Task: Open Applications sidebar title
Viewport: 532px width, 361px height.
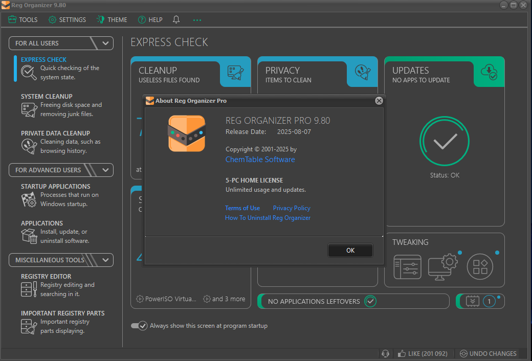Action: pyautogui.click(x=42, y=223)
